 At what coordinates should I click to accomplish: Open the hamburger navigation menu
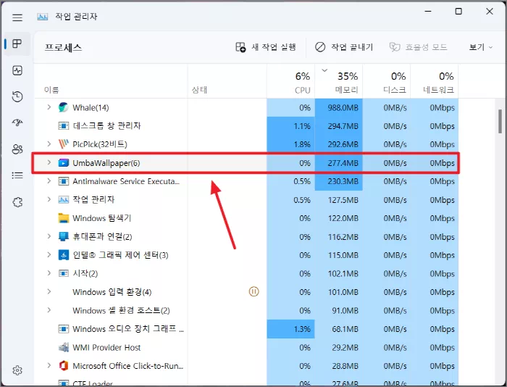[17, 17]
